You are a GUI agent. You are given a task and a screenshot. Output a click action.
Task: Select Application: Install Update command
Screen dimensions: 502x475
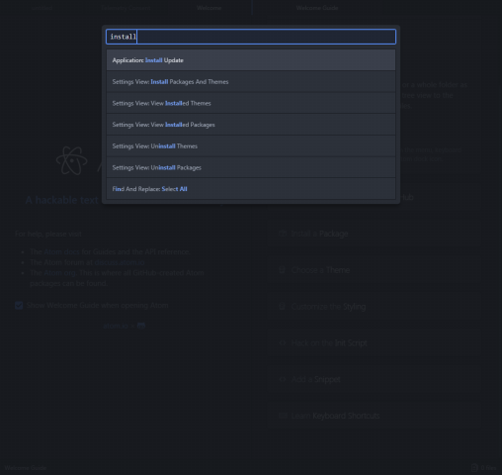click(251, 60)
